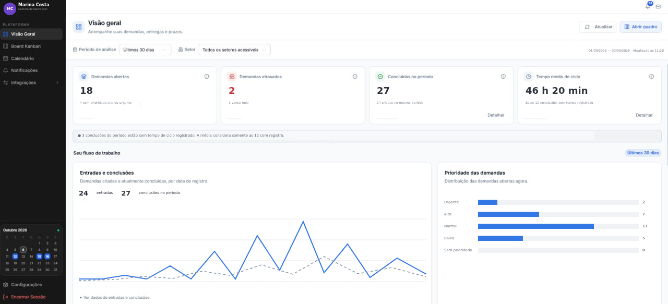Click Detalhar on Concluídas no período card
668x304 pixels.
pos(496,115)
